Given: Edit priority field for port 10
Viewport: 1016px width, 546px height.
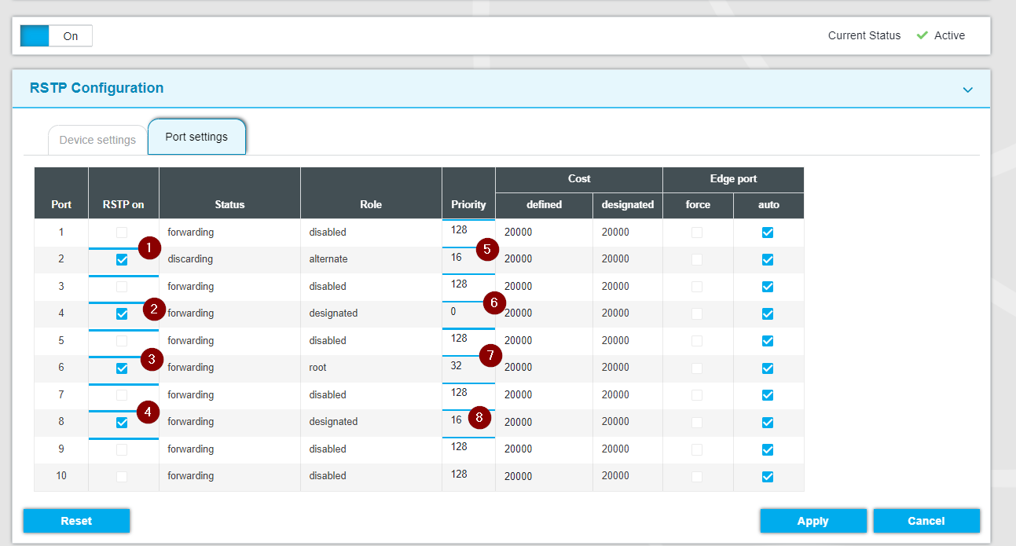Looking at the screenshot, I should 468,475.
